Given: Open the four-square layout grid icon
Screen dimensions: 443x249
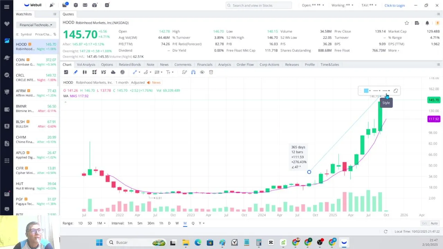Looking at the screenshot, I should pyautogui.click(x=94, y=72).
